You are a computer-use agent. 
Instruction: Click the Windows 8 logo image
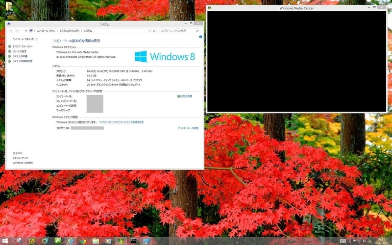click(x=165, y=56)
